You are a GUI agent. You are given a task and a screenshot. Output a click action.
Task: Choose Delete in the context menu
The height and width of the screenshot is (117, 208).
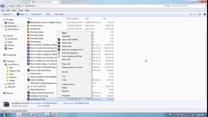[x=64, y=88]
